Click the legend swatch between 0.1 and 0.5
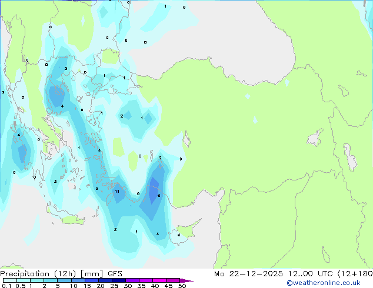Screen dimensions: 373x288 [10, 280]
